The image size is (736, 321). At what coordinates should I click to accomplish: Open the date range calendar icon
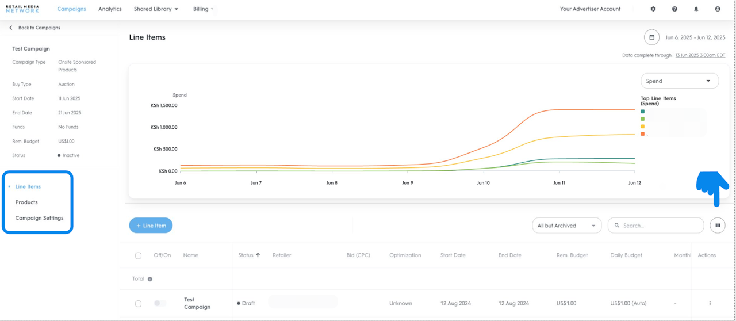651,37
